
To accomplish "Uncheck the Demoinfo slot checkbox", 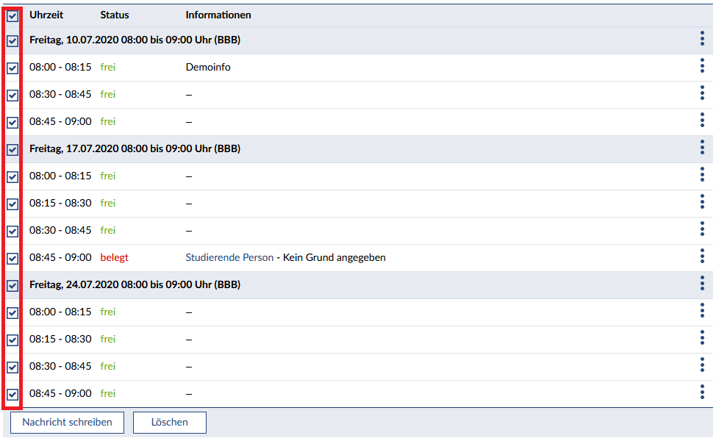I will (x=12, y=68).
